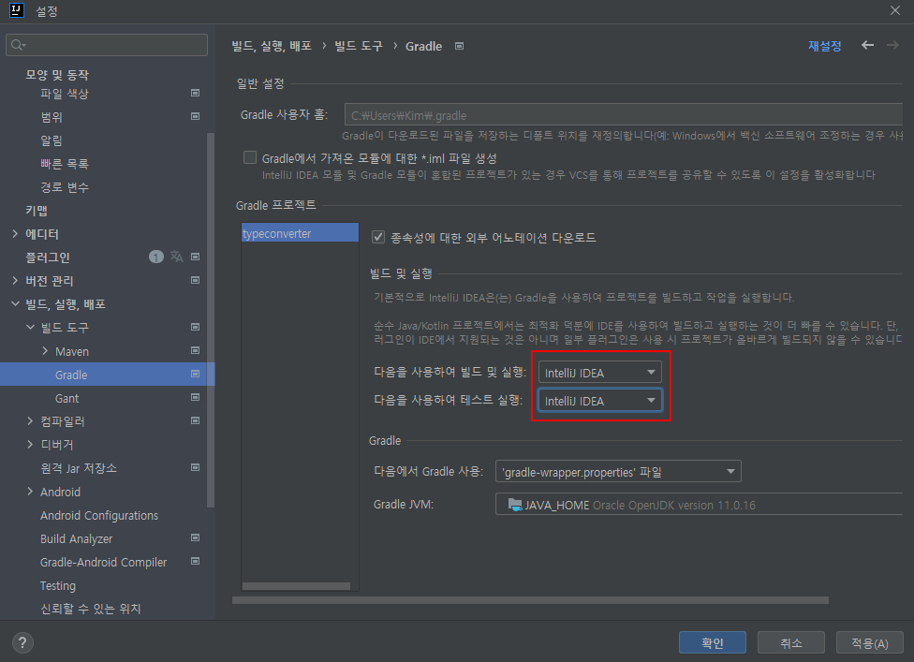
Task: Click the Gradle 사용자 홈 path field
Action: 623,115
